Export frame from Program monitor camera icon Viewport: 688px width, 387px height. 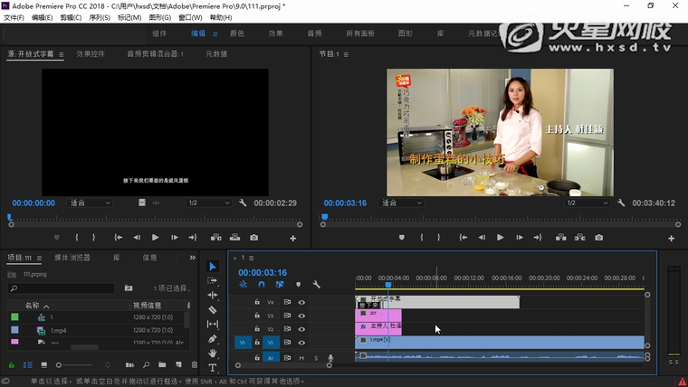coord(599,238)
